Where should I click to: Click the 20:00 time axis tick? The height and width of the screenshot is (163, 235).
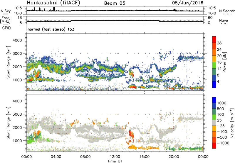point(174,157)
